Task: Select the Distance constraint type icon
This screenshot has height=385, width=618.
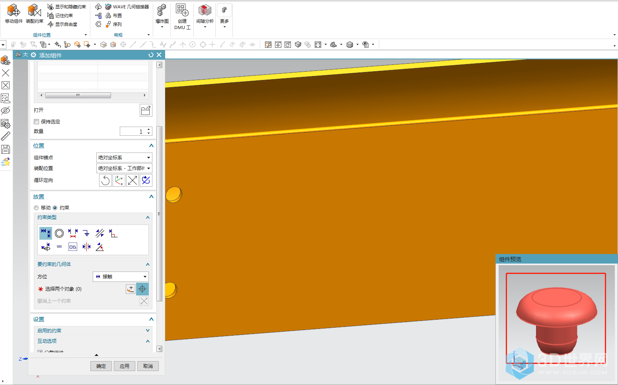Action: coord(73,233)
